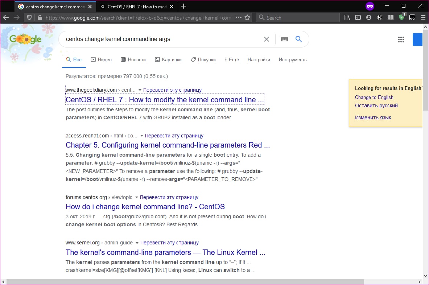Click the horizontal scrollbar thumb
Image resolution: width=429 pixels, height=285 pixels.
click(185, 282)
